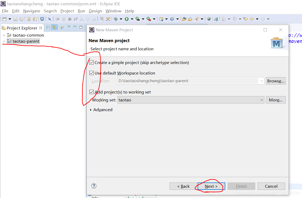Open the New wizard dropdown arrow

point(10,19)
